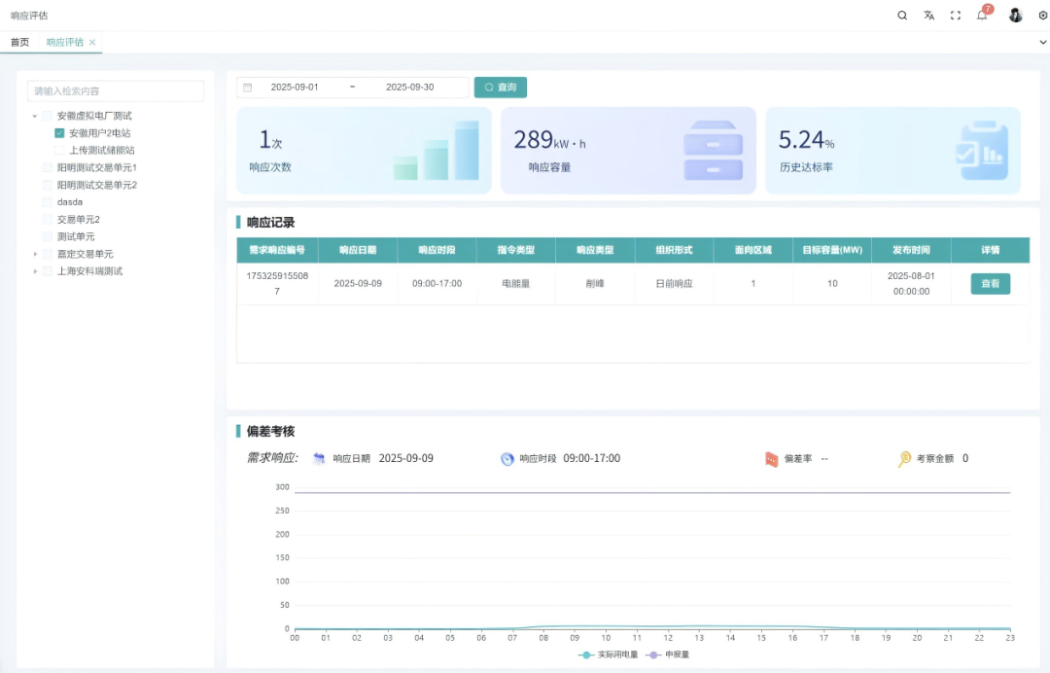Close the 响应评估 tab
Image resolution: width=1050 pixels, height=673 pixels.
coord(92,43)
